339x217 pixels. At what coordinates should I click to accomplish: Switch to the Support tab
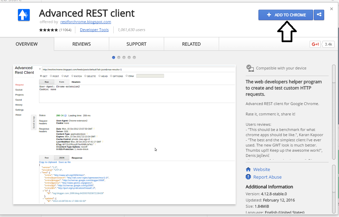click(x=136, y=44)
